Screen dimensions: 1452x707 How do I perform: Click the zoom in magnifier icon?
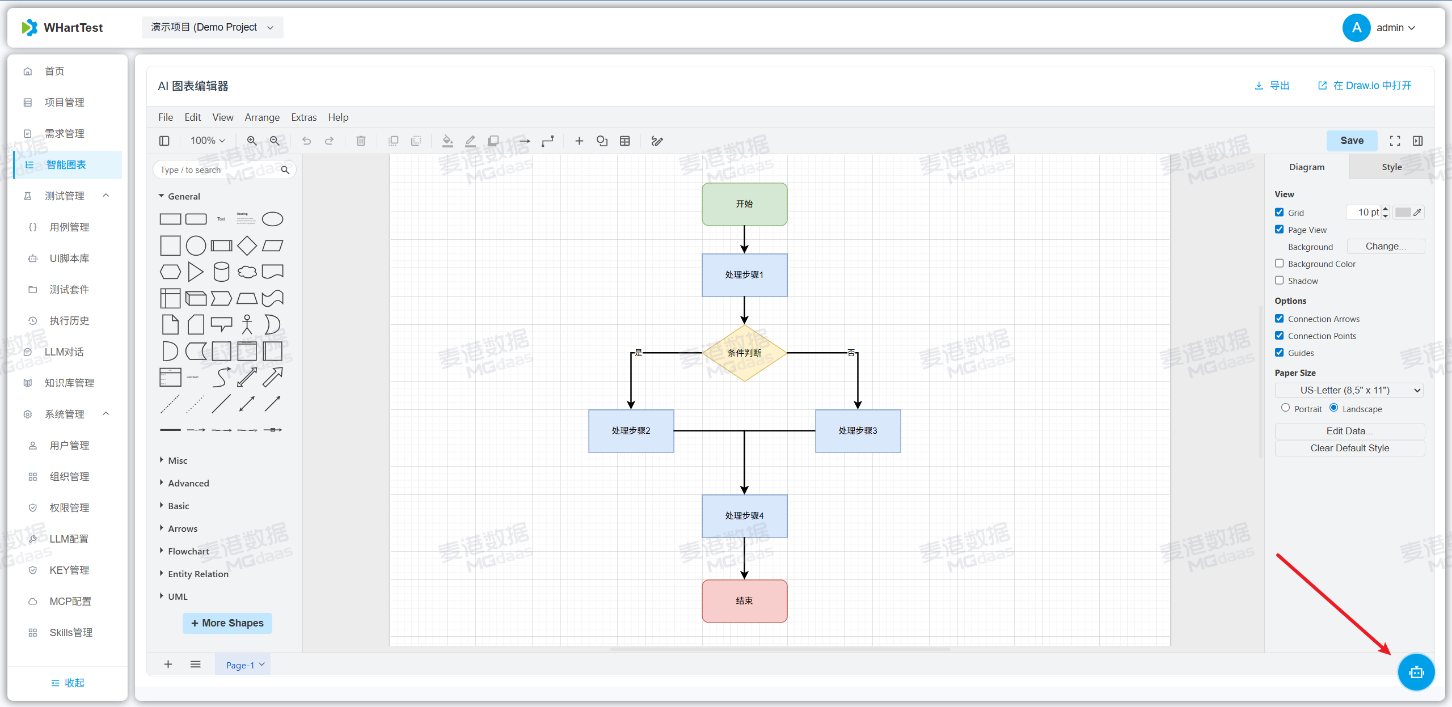252,141
